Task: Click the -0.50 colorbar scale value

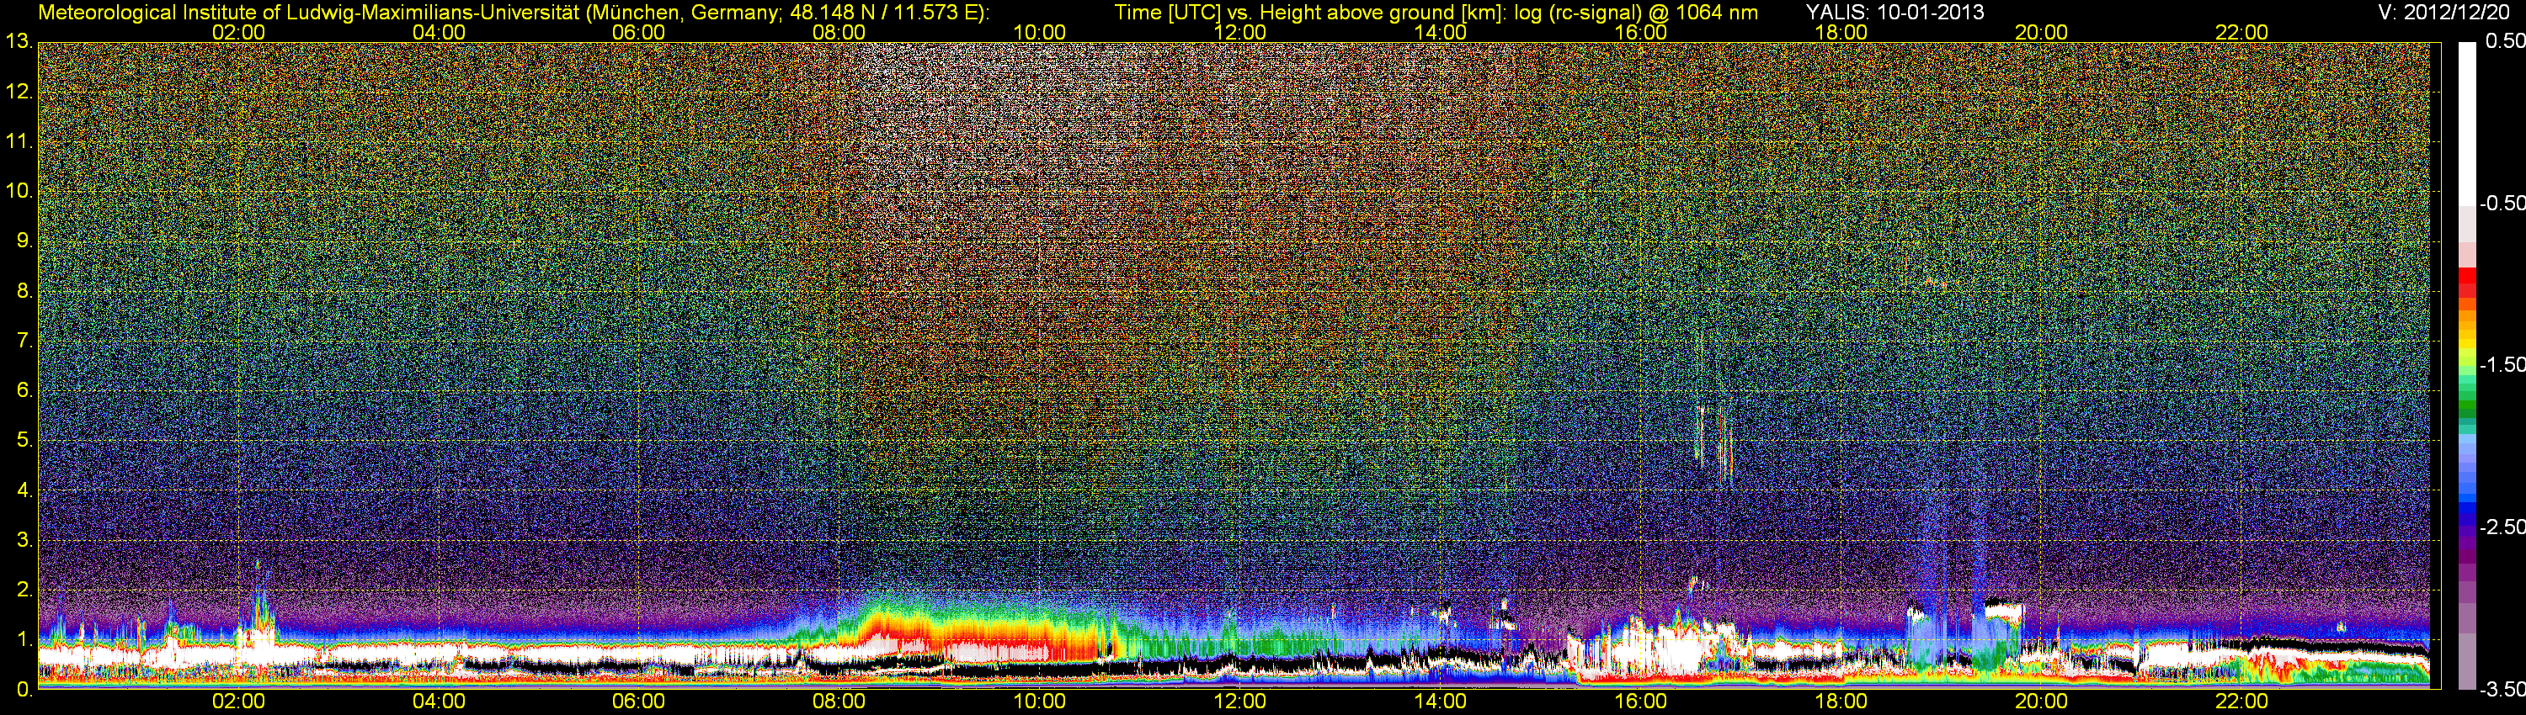Action: coord(2502,203)
